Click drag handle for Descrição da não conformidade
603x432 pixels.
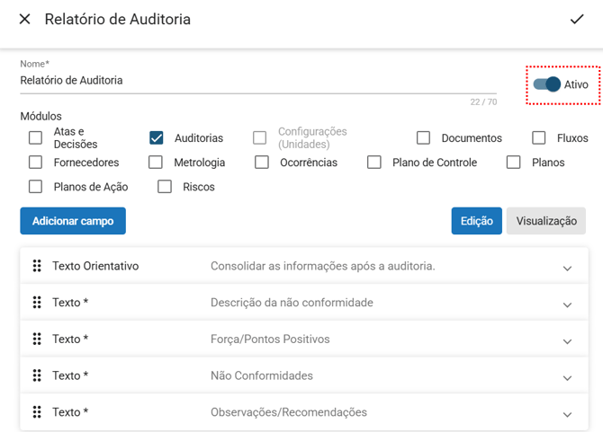coord(37,303)
